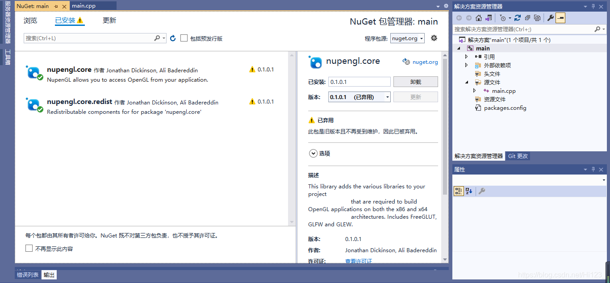
Task: Click the nupengl.core.redist package icon
Action: [x=34, y=104]
